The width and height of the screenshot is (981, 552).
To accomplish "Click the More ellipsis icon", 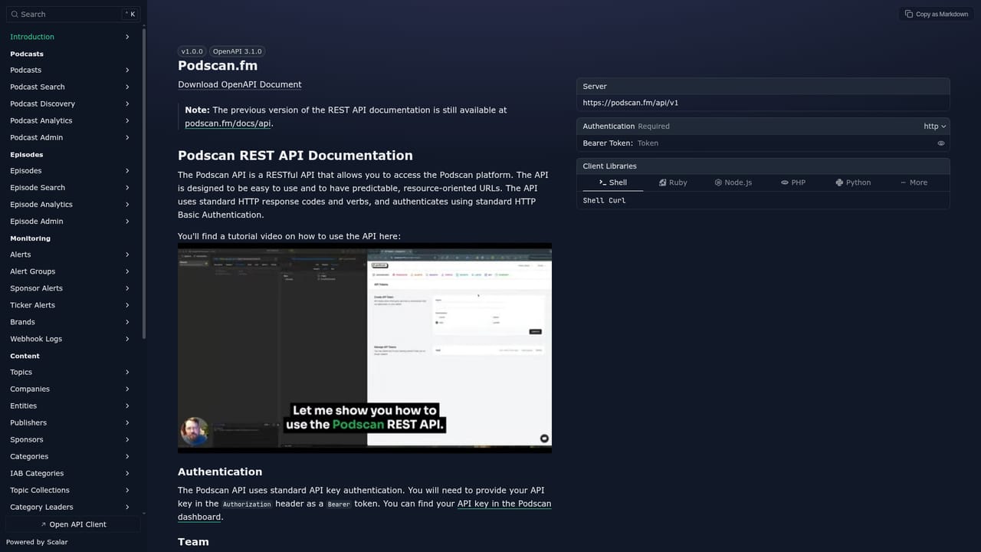I will coord(903,182).
